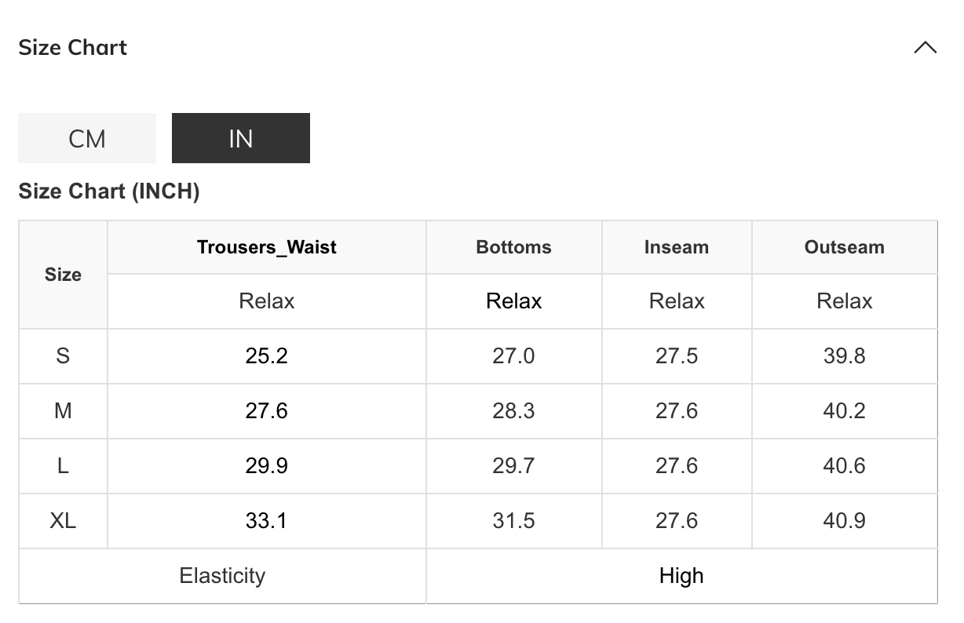Click the Trousers_Waist column header
The image size is (964, 623).
point(267,247)
